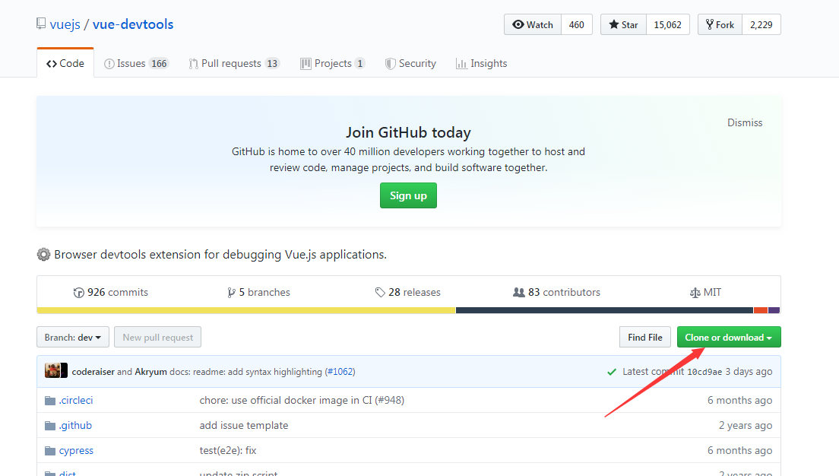The width and height of the screenshot is (839, 476).
Task: Open the 15,062 stargazers count
Action: (668, 24)
